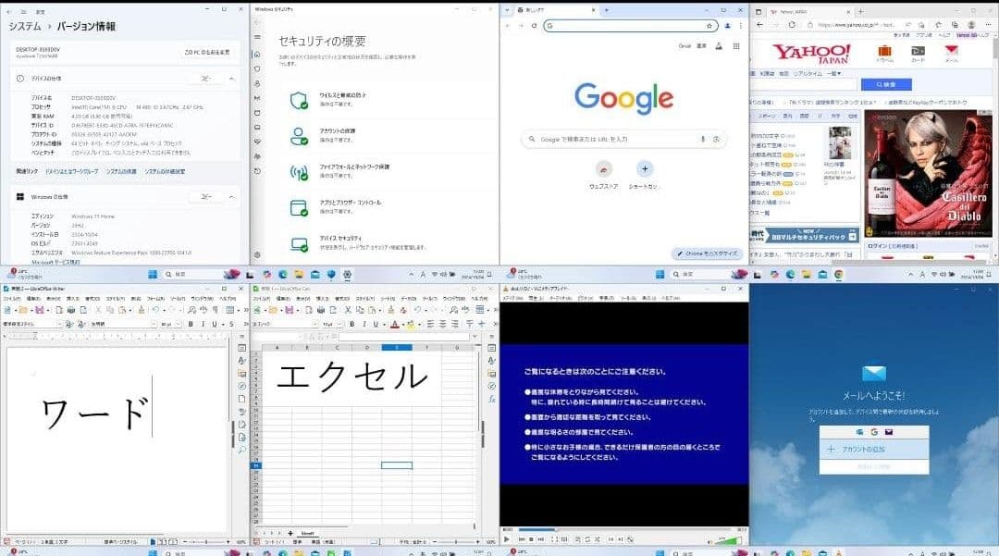The height and width of the screenshot is (556, 999).
Task: Bookmark the page with Chrome's star icon
Action: point(709,26)
